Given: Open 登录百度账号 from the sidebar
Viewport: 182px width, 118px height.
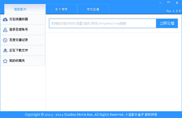Looking at the screenshot, I should [x=23, y=30].
